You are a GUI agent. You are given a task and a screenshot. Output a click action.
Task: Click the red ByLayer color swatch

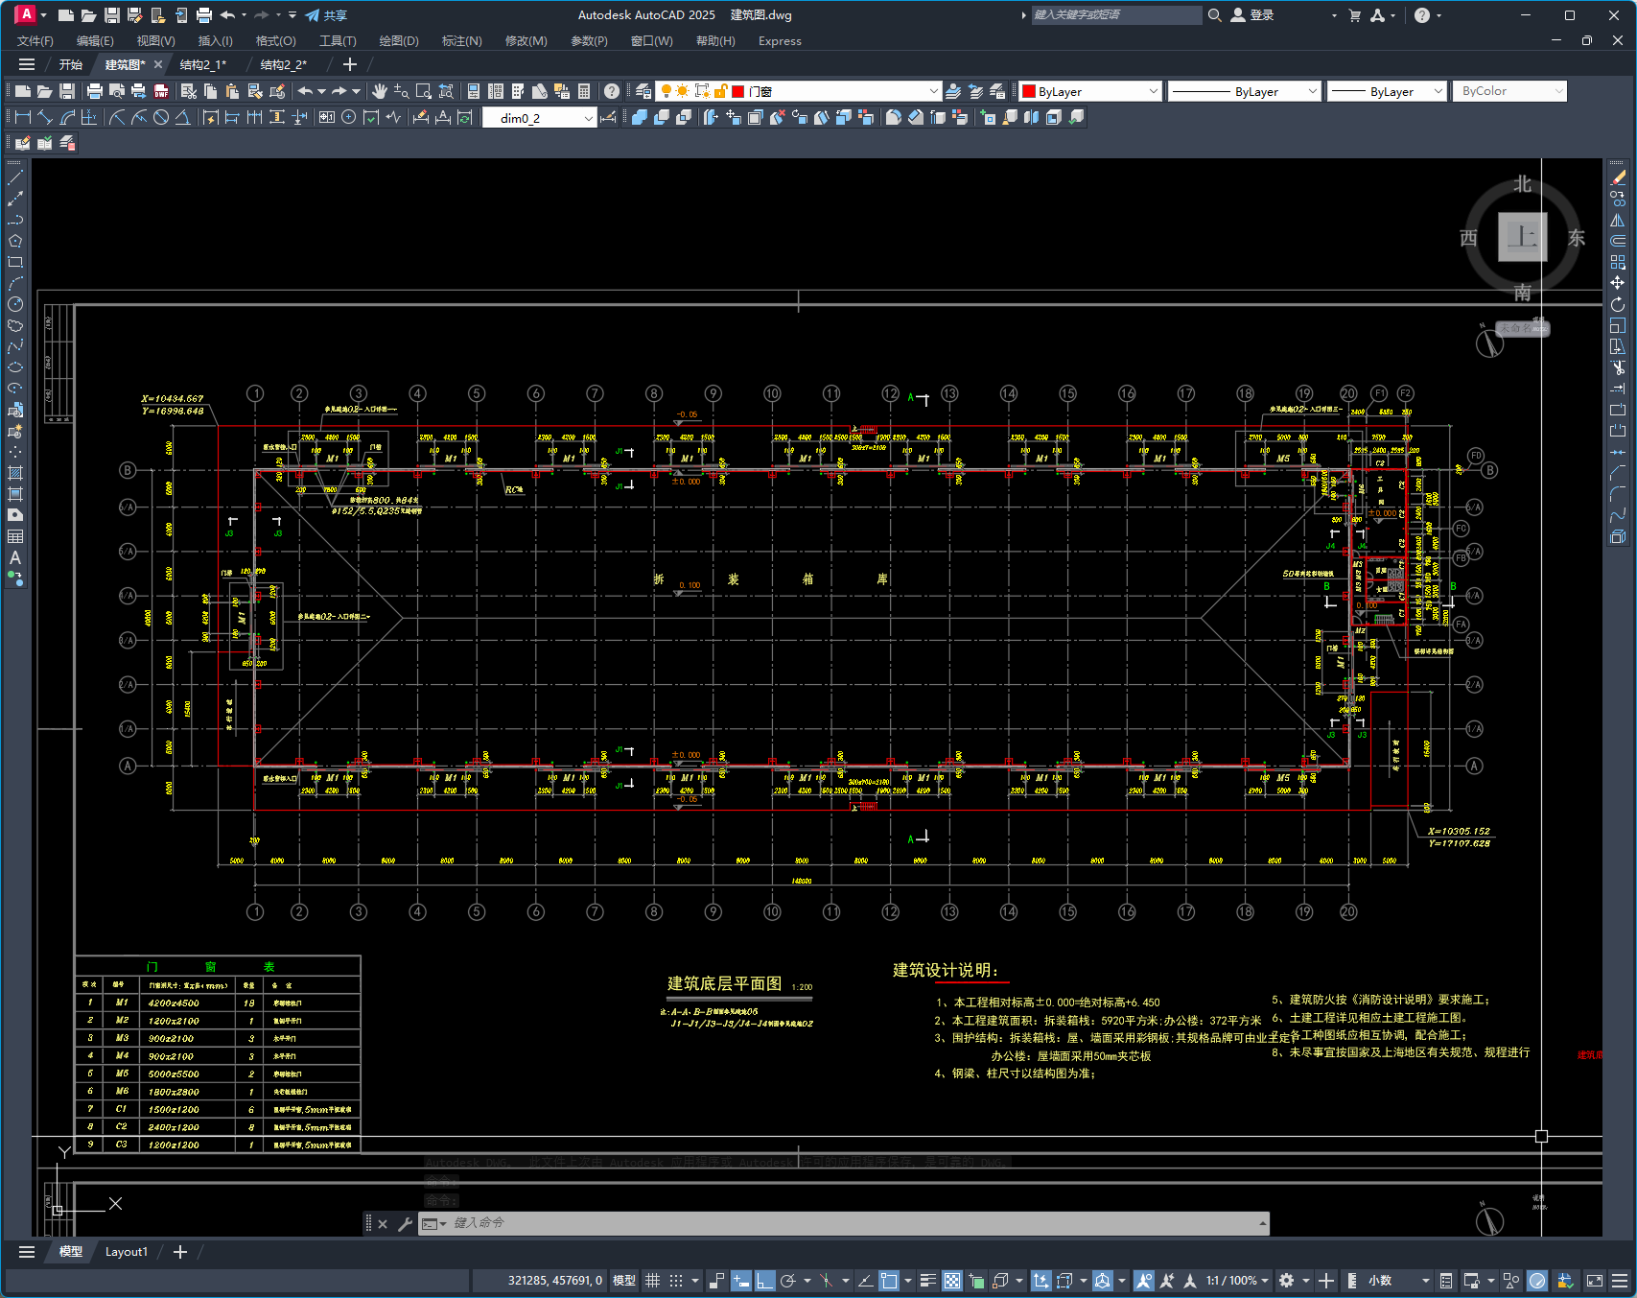coord(1029,91)
